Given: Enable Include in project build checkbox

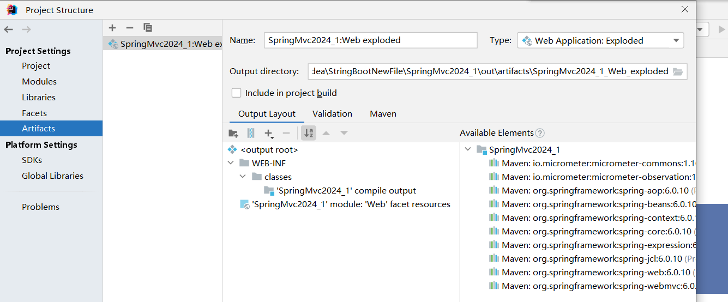Looking at the screenshot, I should 236,93.
